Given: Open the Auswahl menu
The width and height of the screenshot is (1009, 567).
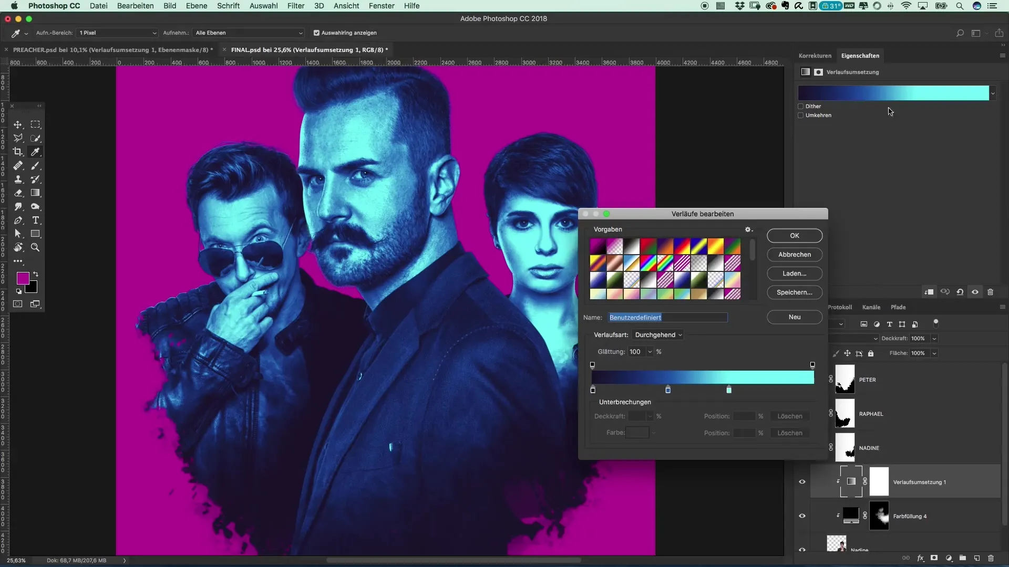Looking at the screenshot, I should pos(263,6).
